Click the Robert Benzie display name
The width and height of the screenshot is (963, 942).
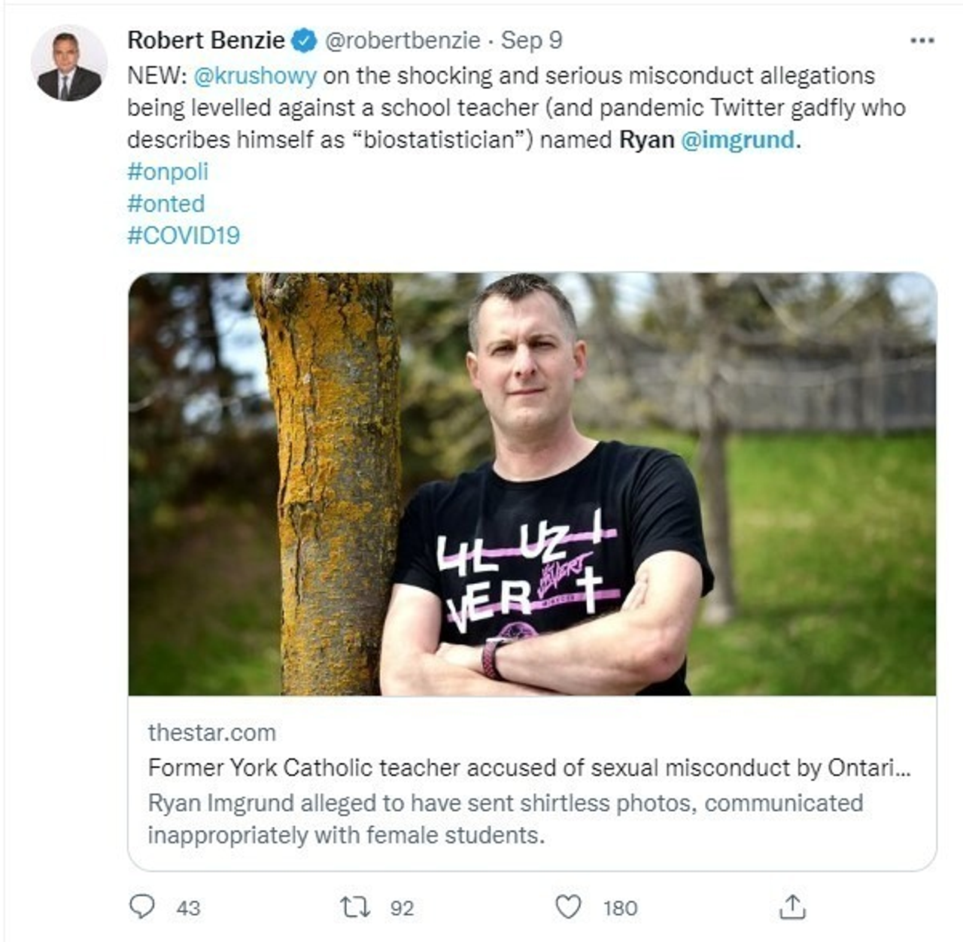point(206,40)
